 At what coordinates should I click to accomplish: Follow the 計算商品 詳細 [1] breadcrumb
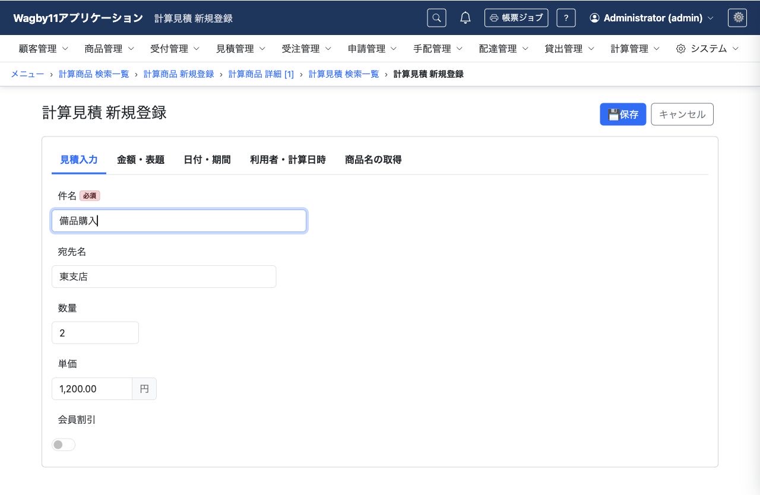[261, 74]
